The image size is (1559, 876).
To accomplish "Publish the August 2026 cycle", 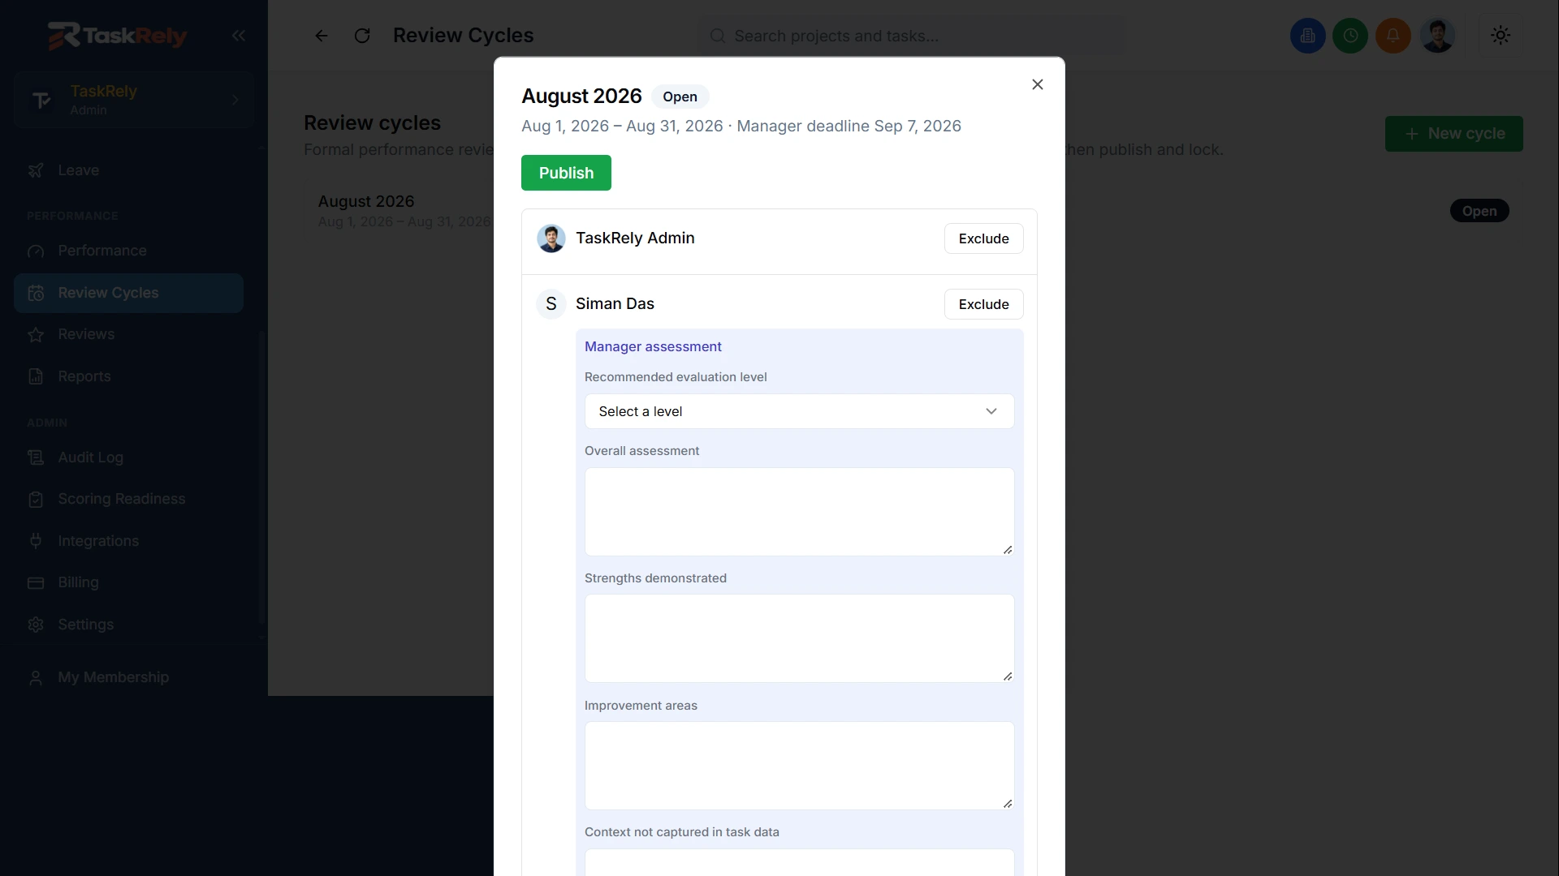I will coord(566,173).
